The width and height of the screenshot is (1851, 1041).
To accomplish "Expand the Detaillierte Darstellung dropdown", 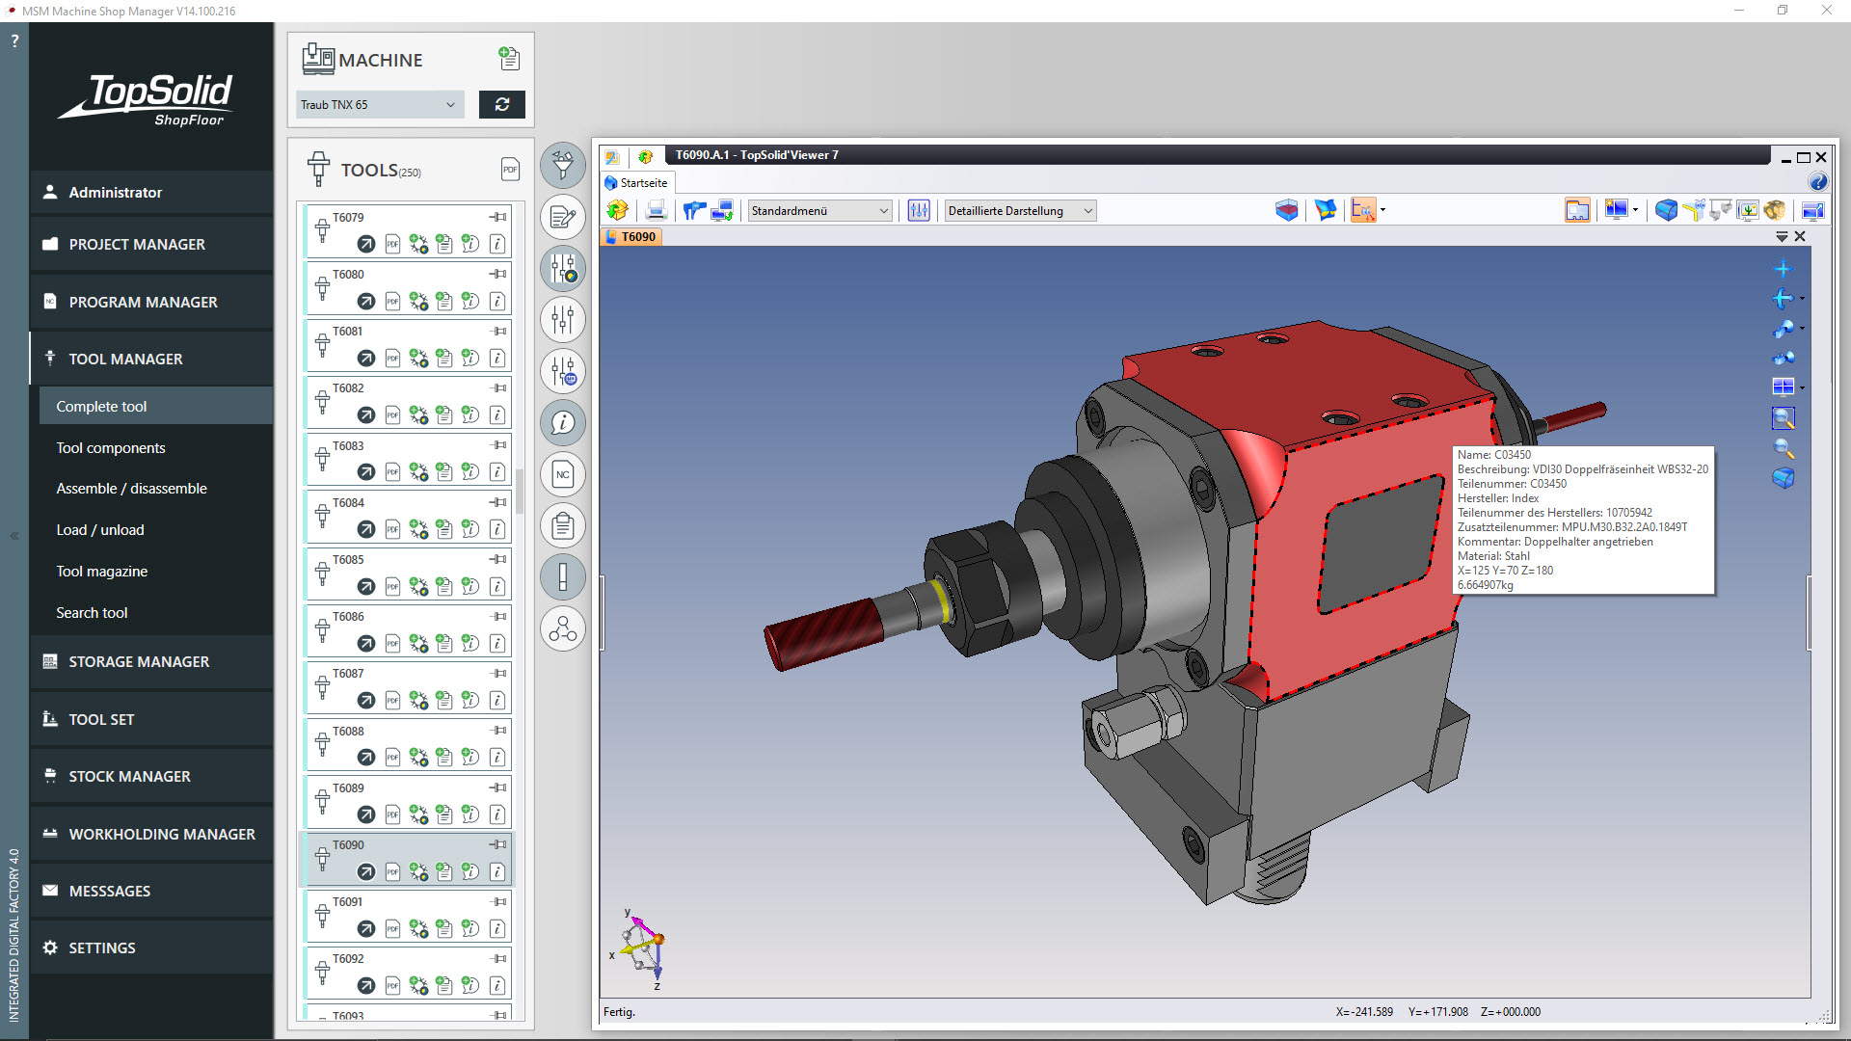I will pos(1020,210).
